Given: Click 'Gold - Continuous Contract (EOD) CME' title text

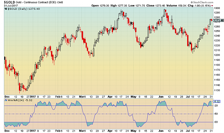Looking at the screenshot, I should [x=39, y=2].
